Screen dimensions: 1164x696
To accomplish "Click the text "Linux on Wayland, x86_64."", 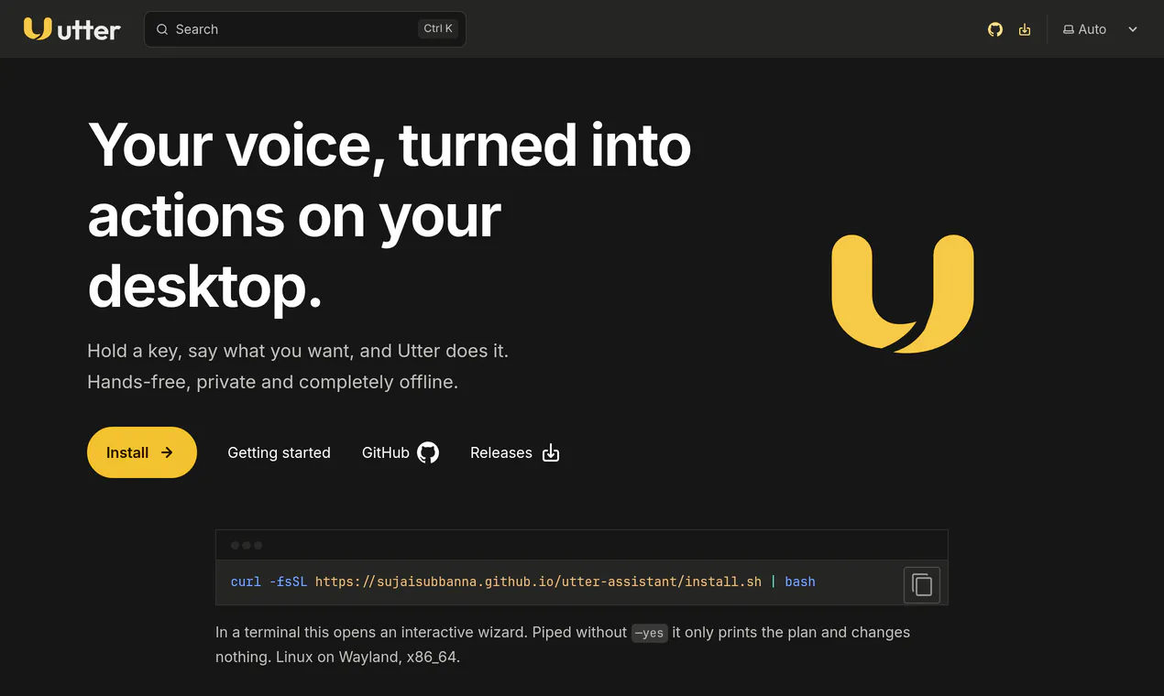I will click(x=368, y=658).
